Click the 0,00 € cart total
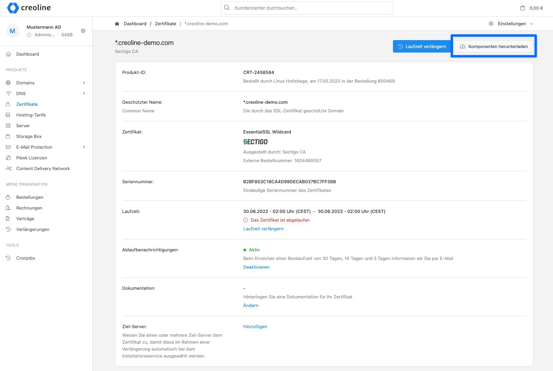 pos(536,8)
